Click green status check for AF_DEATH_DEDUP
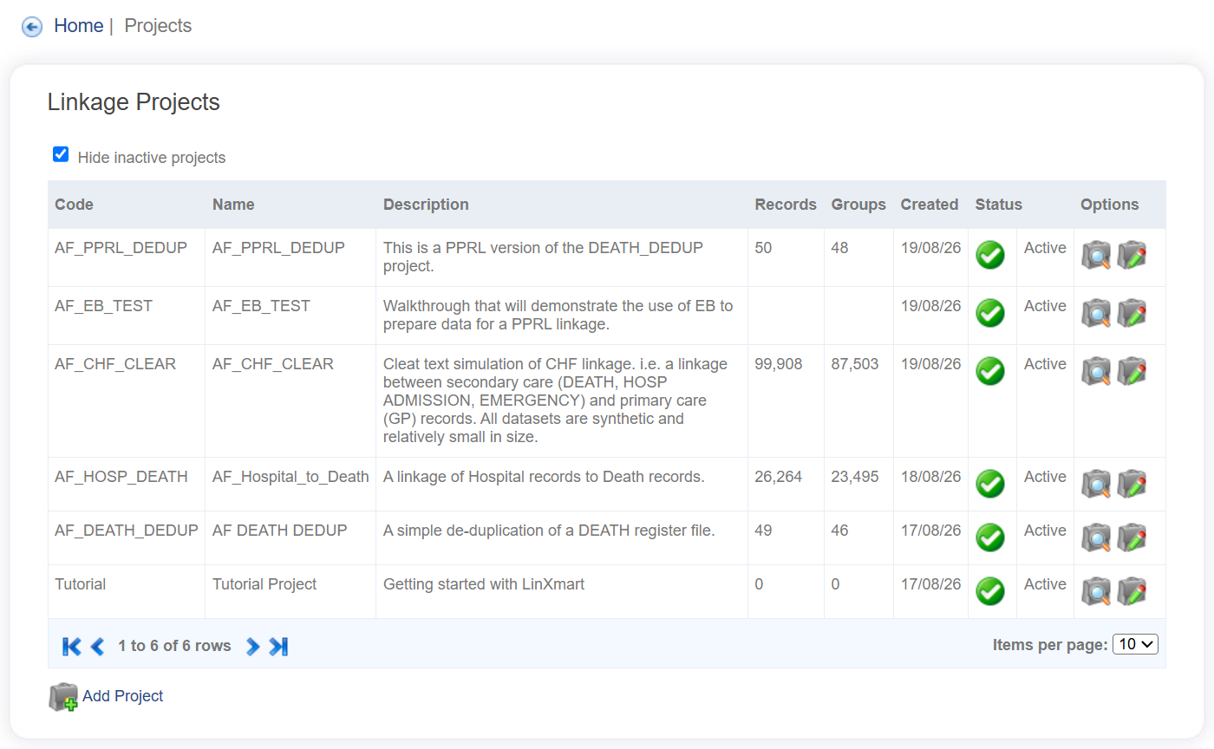This screenshot has height=749, width=1214. (990, 537)
